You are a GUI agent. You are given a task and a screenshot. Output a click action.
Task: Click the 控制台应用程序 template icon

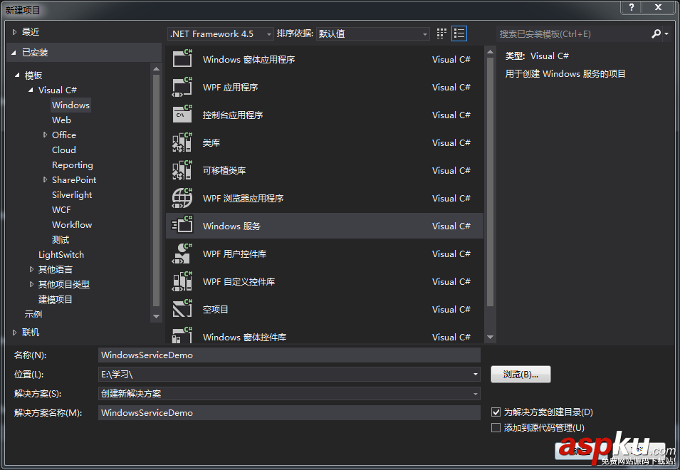pyautogui.click(x=182, y=115)
